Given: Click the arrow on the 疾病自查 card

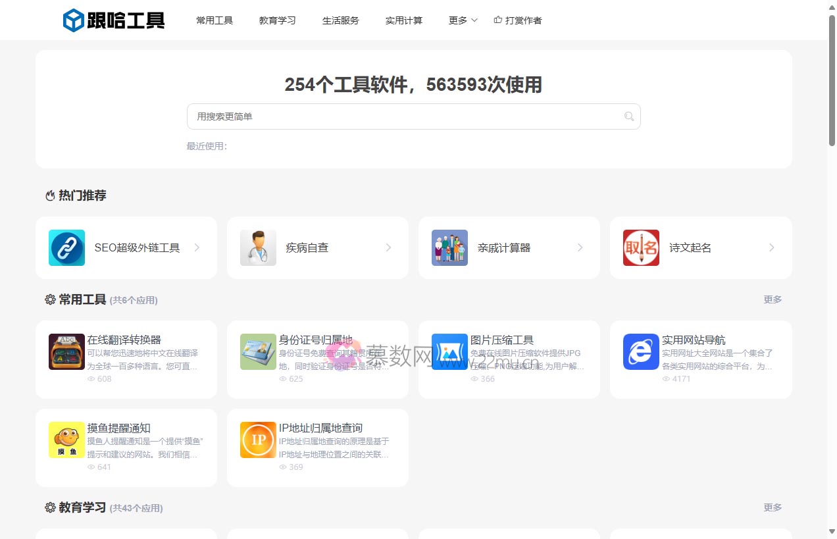Looking at the screenshot, I should pyautogui.click(x=389, y=248).
